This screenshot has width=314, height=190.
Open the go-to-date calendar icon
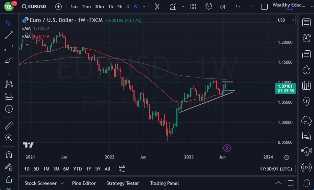coord(122,168)
